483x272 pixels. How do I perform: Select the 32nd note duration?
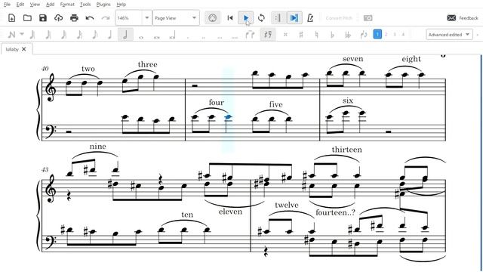coord(63,34)
